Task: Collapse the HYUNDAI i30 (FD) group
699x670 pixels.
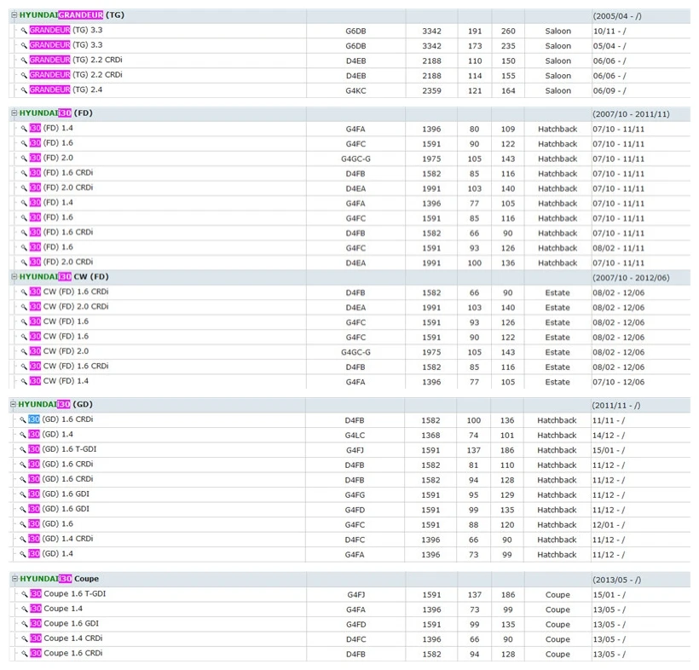Action: coord(14,113)
